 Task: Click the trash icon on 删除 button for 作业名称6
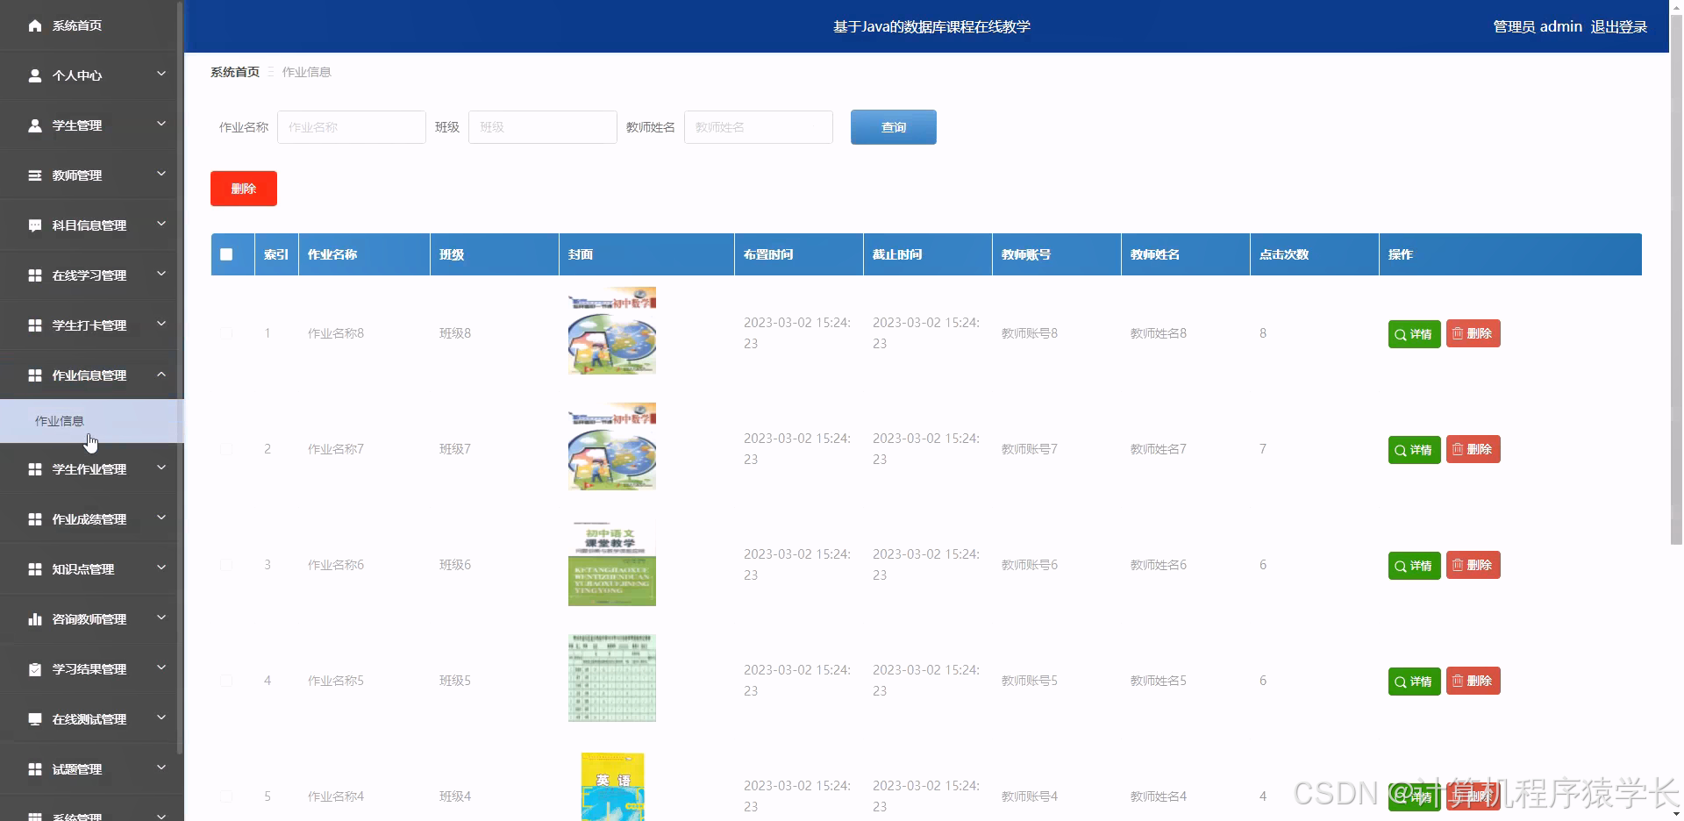(x=1458, y=565)
